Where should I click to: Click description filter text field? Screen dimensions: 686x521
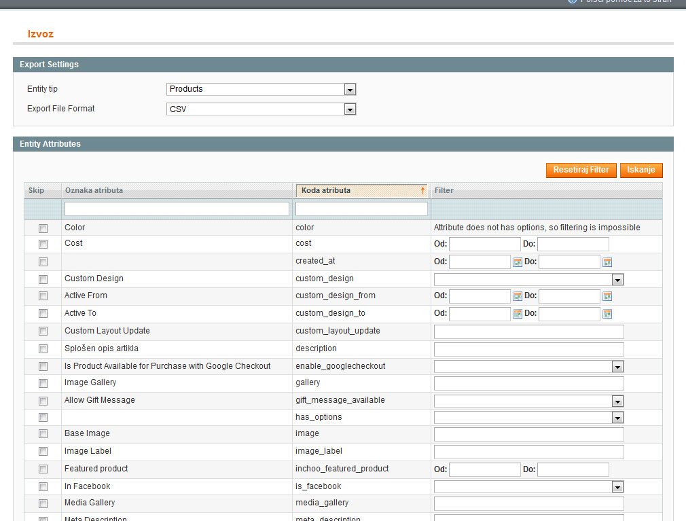point(529,349)
